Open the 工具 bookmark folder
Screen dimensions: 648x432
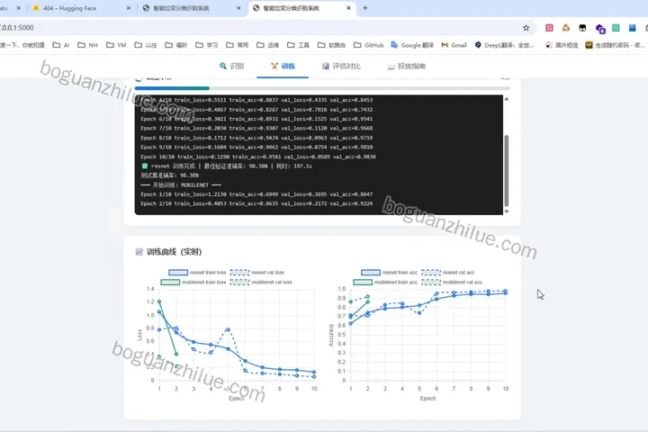tap(298, 45)
